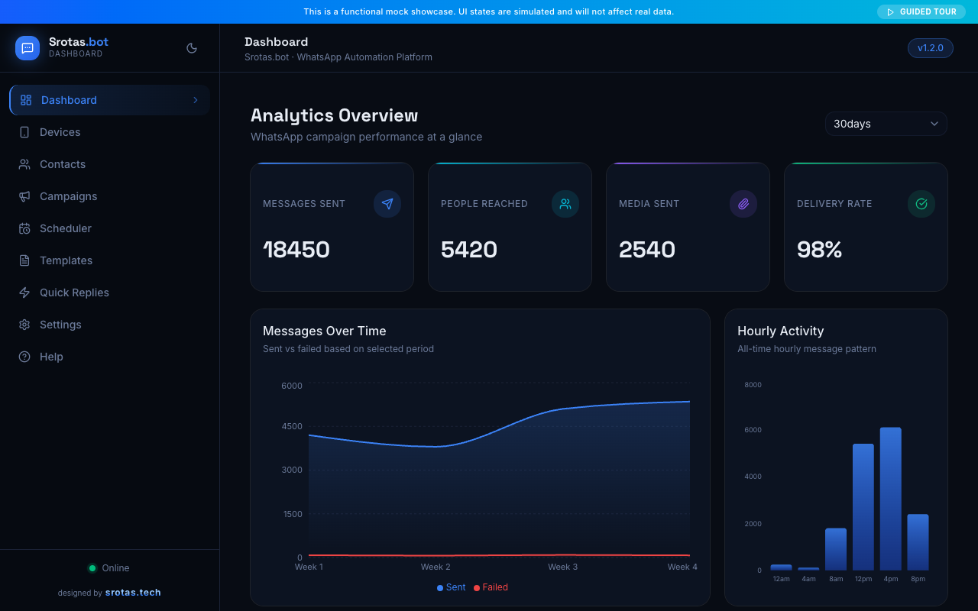Select the Templates document icon

click(x=25, y=260)
